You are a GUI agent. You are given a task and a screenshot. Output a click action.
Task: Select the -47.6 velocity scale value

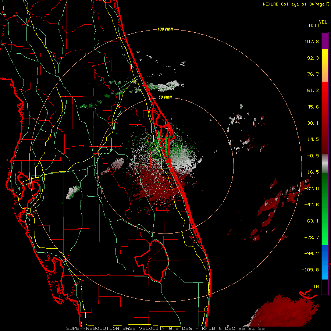pyautogui.click(x=312, y=205)
